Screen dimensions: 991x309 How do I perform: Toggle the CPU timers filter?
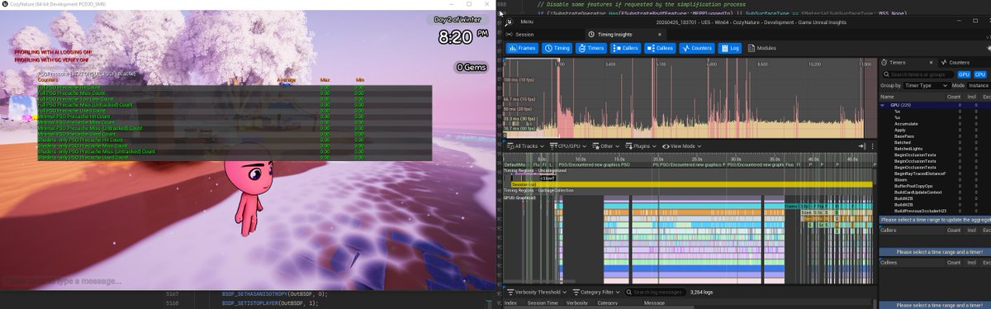click(x=980, y=74)
